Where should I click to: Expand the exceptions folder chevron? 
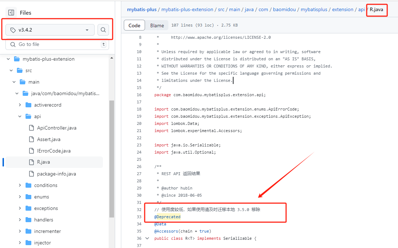click(x=20, y=208)
